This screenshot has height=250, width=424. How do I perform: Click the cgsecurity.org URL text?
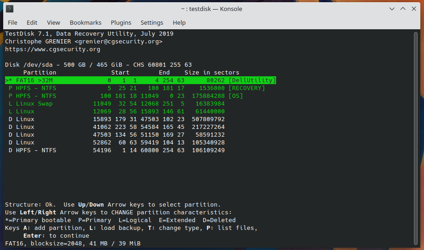(53, 49)
